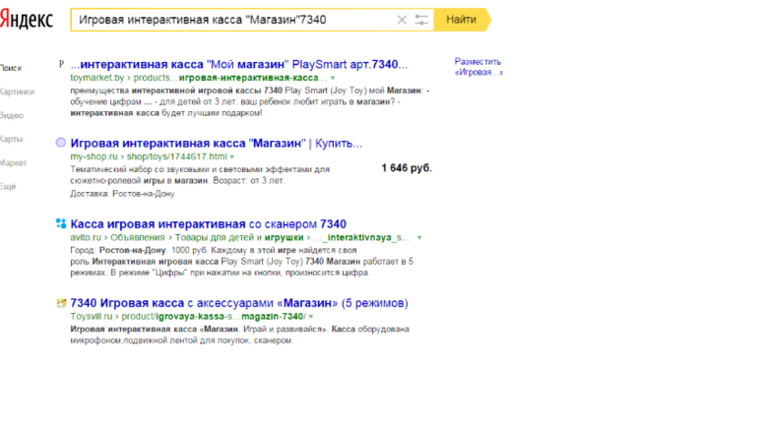Open the Маркет search tab

pyautogui.click(x=14, y=162)
